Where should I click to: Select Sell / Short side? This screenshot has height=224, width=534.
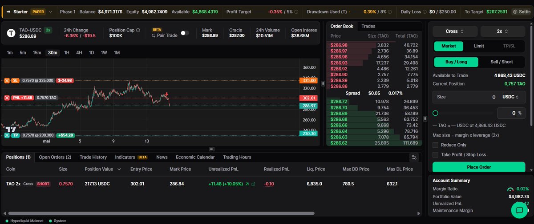coord(502,62)
